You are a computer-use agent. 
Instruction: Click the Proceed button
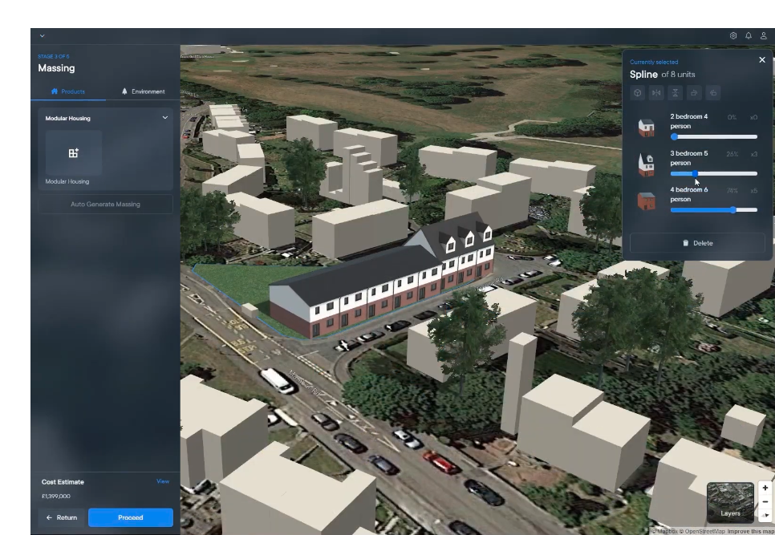pyautogui.click(x=130, y=517)
